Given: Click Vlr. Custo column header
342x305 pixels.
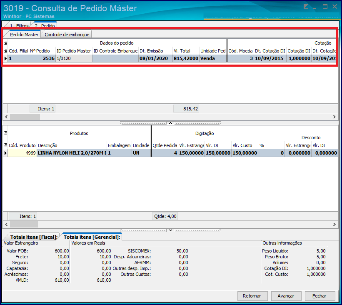Looking at the screenshot, I should click(245, 145).
